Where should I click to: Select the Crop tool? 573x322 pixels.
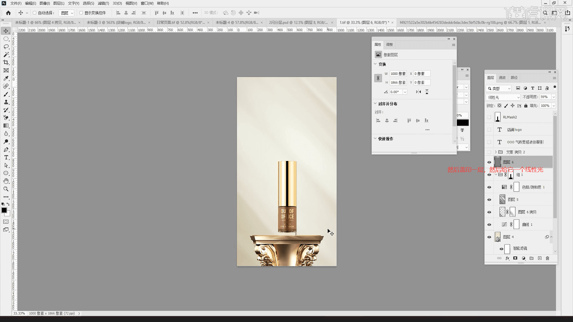pyautogui.click(x=6, y=62)
